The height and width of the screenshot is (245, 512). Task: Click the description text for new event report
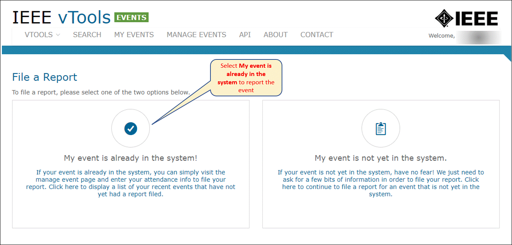pyautogui.click(x=381, y=183)
